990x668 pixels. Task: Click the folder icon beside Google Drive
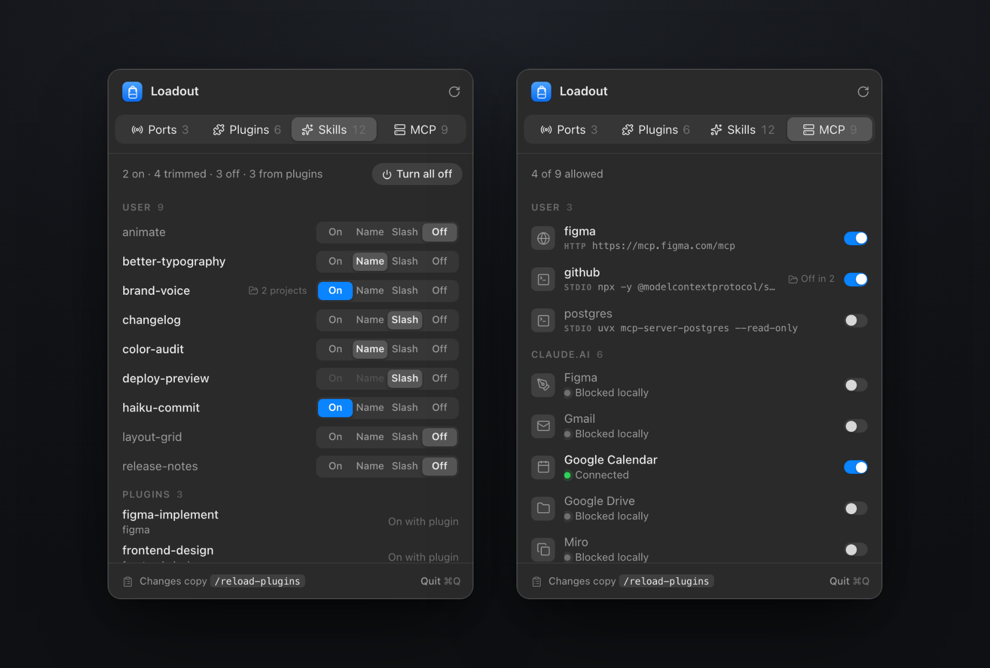pyautogui.click(x=543, y=508)
